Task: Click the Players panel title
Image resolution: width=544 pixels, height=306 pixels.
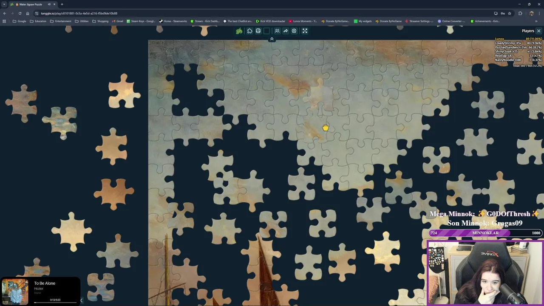Action: (x=528, y=31)
